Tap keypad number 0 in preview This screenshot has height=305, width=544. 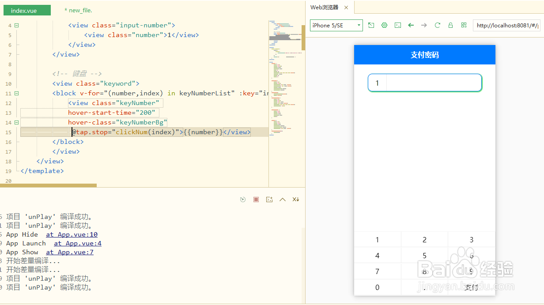pyautogui.click(x=378, y=287)
